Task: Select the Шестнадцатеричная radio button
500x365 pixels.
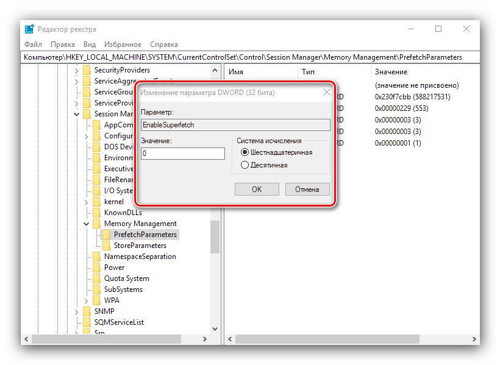Action: coord(245,152)
